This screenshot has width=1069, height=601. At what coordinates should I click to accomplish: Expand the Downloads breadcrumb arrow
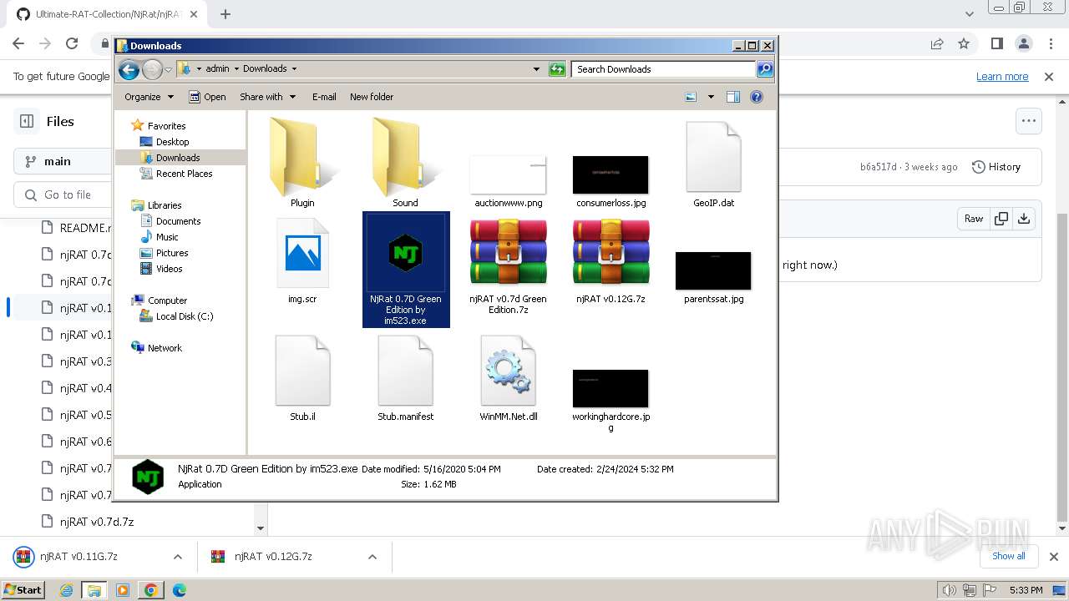pos(294,69)
